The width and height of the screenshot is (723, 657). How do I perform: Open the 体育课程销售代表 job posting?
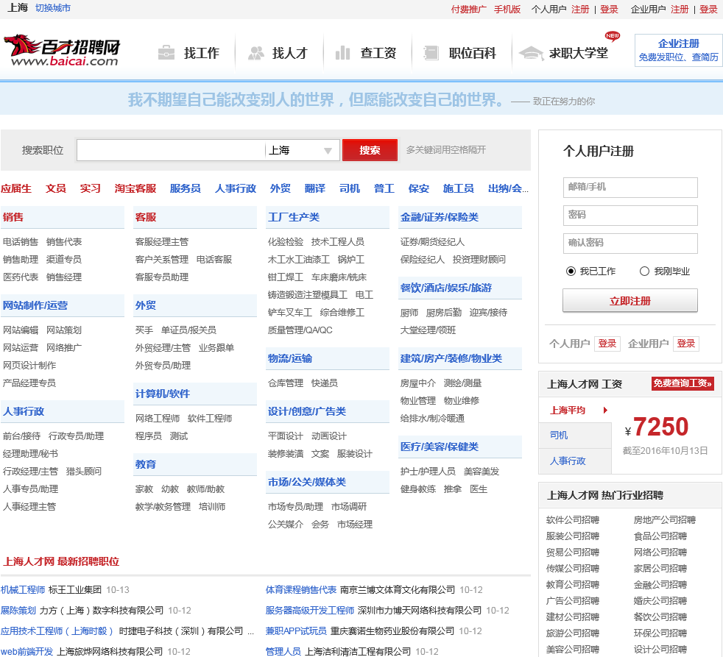coord(300,590)
